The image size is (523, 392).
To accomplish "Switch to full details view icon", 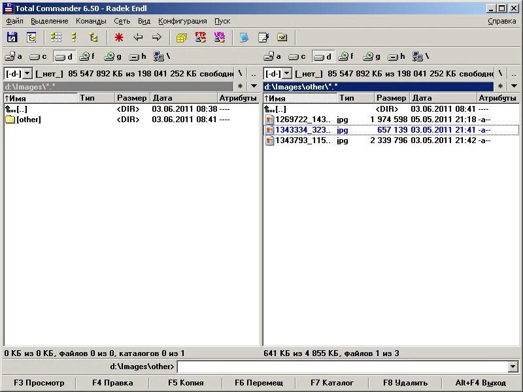I will (74, 37).
